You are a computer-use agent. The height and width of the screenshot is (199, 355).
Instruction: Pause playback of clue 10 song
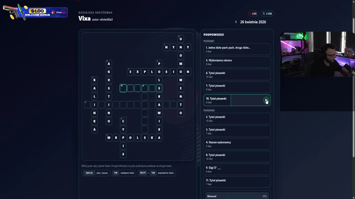pyautogui.click(x=266, y=100)
